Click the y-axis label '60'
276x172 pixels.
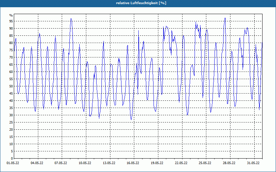click(11, 72)
